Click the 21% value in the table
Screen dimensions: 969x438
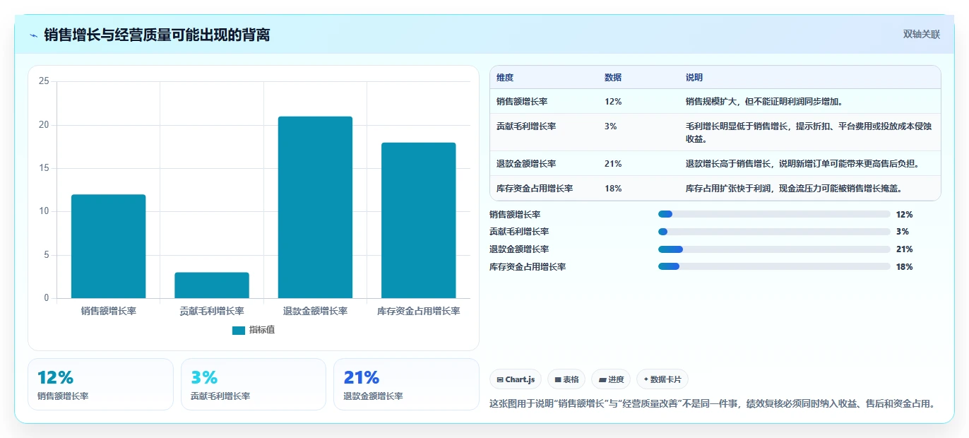point(613,164)
